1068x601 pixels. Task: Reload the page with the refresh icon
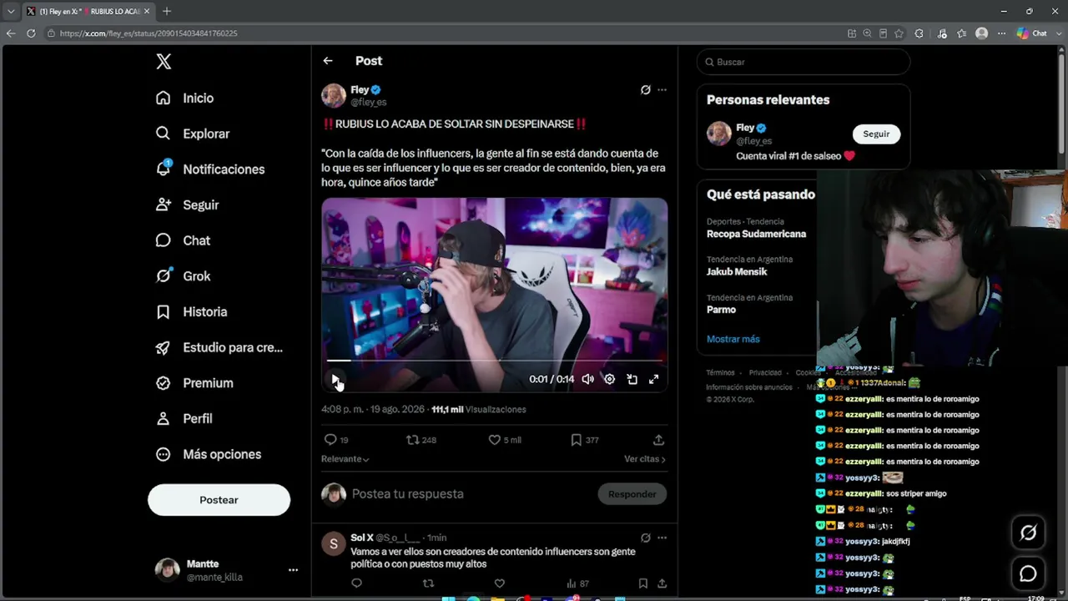pyautogui.click(x=31, y=33)
